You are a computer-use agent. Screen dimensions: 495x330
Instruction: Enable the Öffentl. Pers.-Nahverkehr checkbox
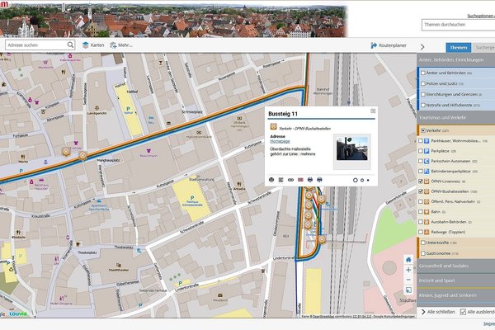[x=421, y=201]
